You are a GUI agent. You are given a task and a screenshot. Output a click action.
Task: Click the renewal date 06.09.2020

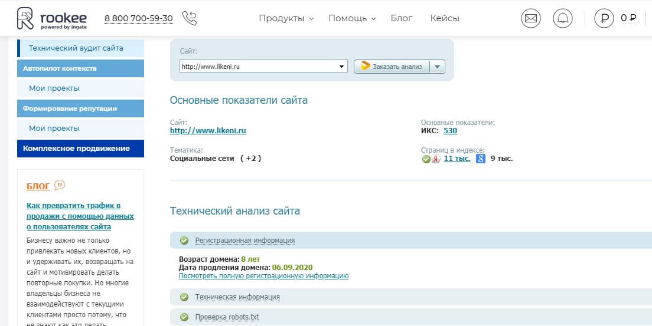click(292, 268)
